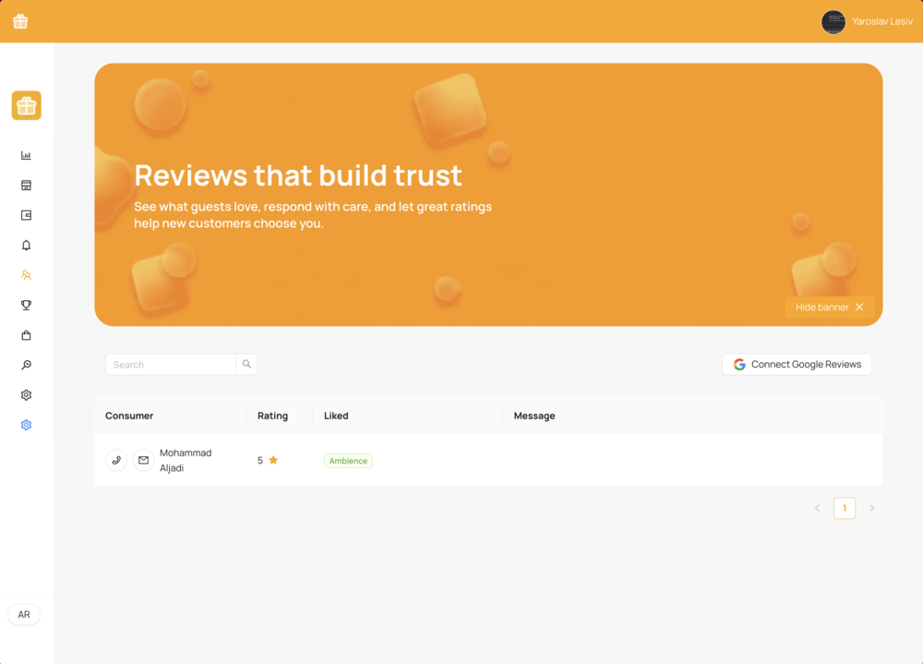
Task: Click the gift logo in the top header
Action: click(20, 21)
